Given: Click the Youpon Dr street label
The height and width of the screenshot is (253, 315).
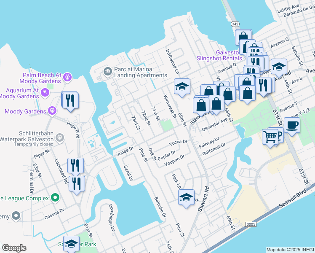Looking at the screenshot, I should click(174, 160).
